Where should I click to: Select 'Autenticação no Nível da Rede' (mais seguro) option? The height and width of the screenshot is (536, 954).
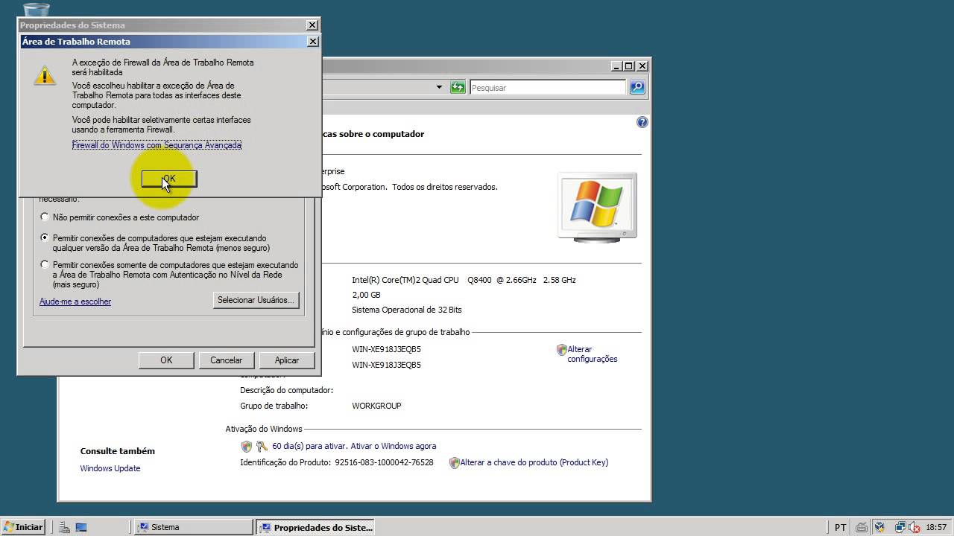tap(45, 265)
